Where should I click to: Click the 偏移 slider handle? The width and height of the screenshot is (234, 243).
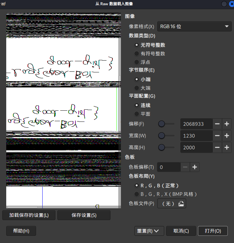(x=162, y=124)
